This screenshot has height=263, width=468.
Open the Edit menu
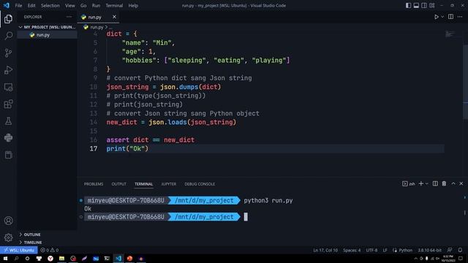click(x=31, y=5)
